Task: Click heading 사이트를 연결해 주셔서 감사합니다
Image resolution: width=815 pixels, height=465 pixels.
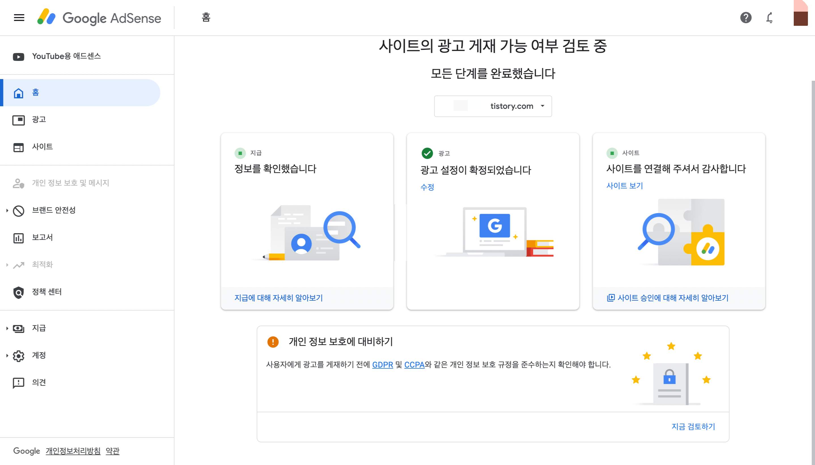Action: (x=676, y=169)
